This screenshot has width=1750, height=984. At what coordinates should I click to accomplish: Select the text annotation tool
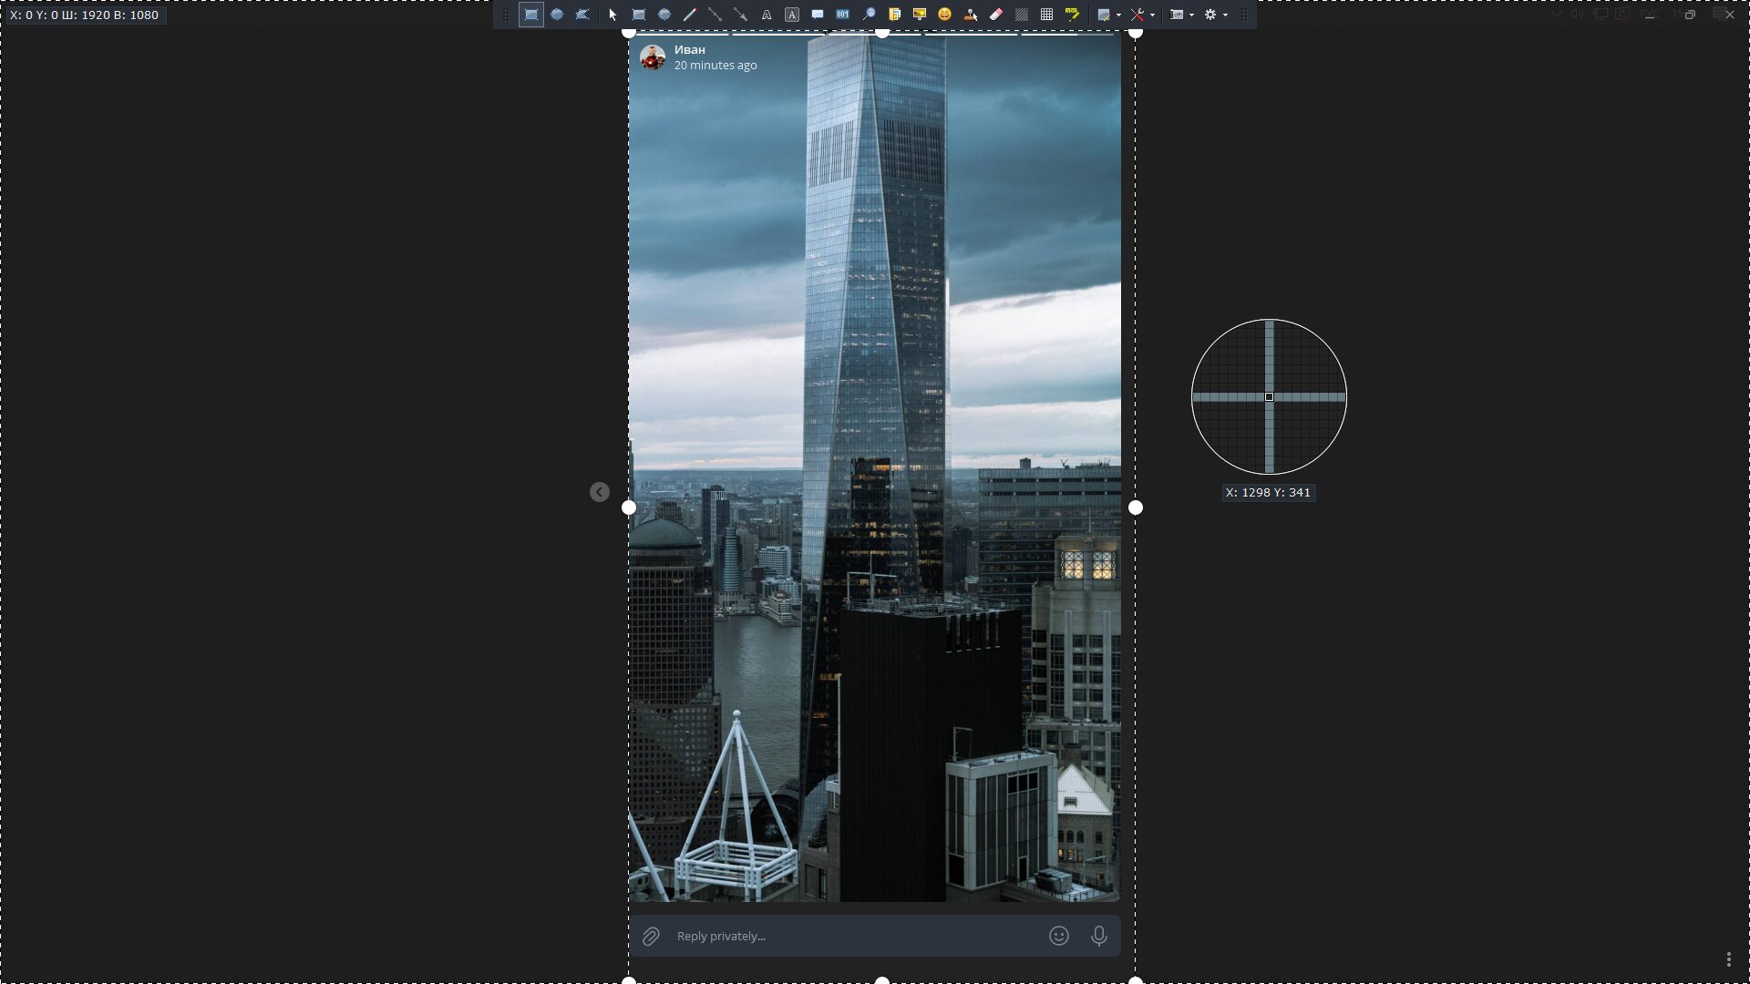click(x=767, y=15)
